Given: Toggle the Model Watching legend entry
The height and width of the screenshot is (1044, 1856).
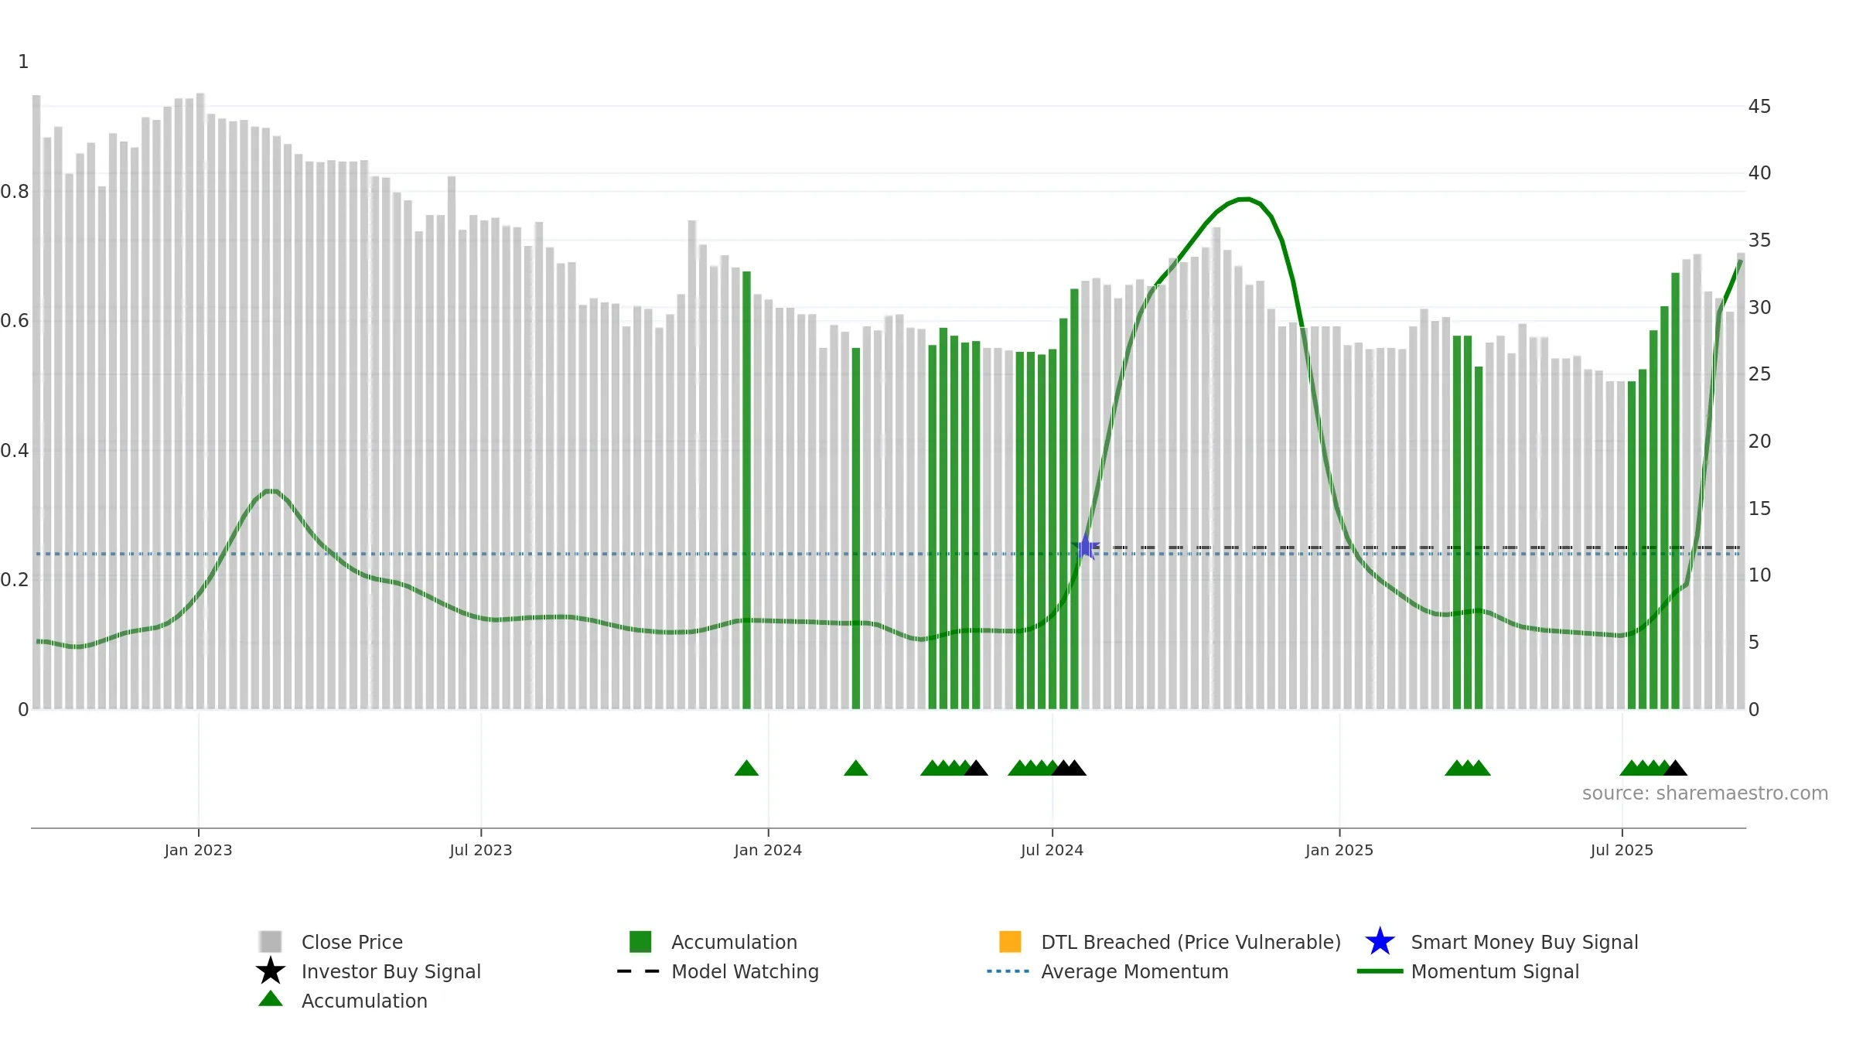Looking at the screenshot, I should coord(745,971).
